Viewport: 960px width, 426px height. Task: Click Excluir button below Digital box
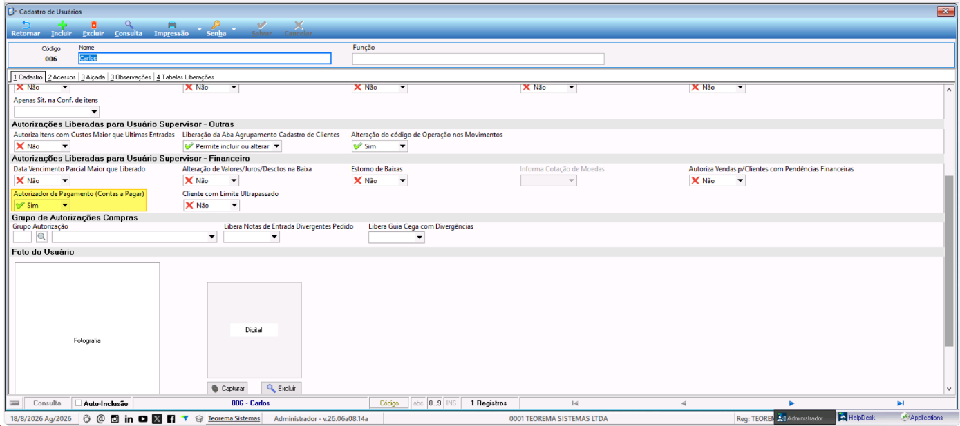tap(281, 388)
